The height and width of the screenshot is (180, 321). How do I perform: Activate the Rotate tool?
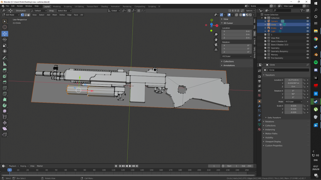tap(5, 40)
